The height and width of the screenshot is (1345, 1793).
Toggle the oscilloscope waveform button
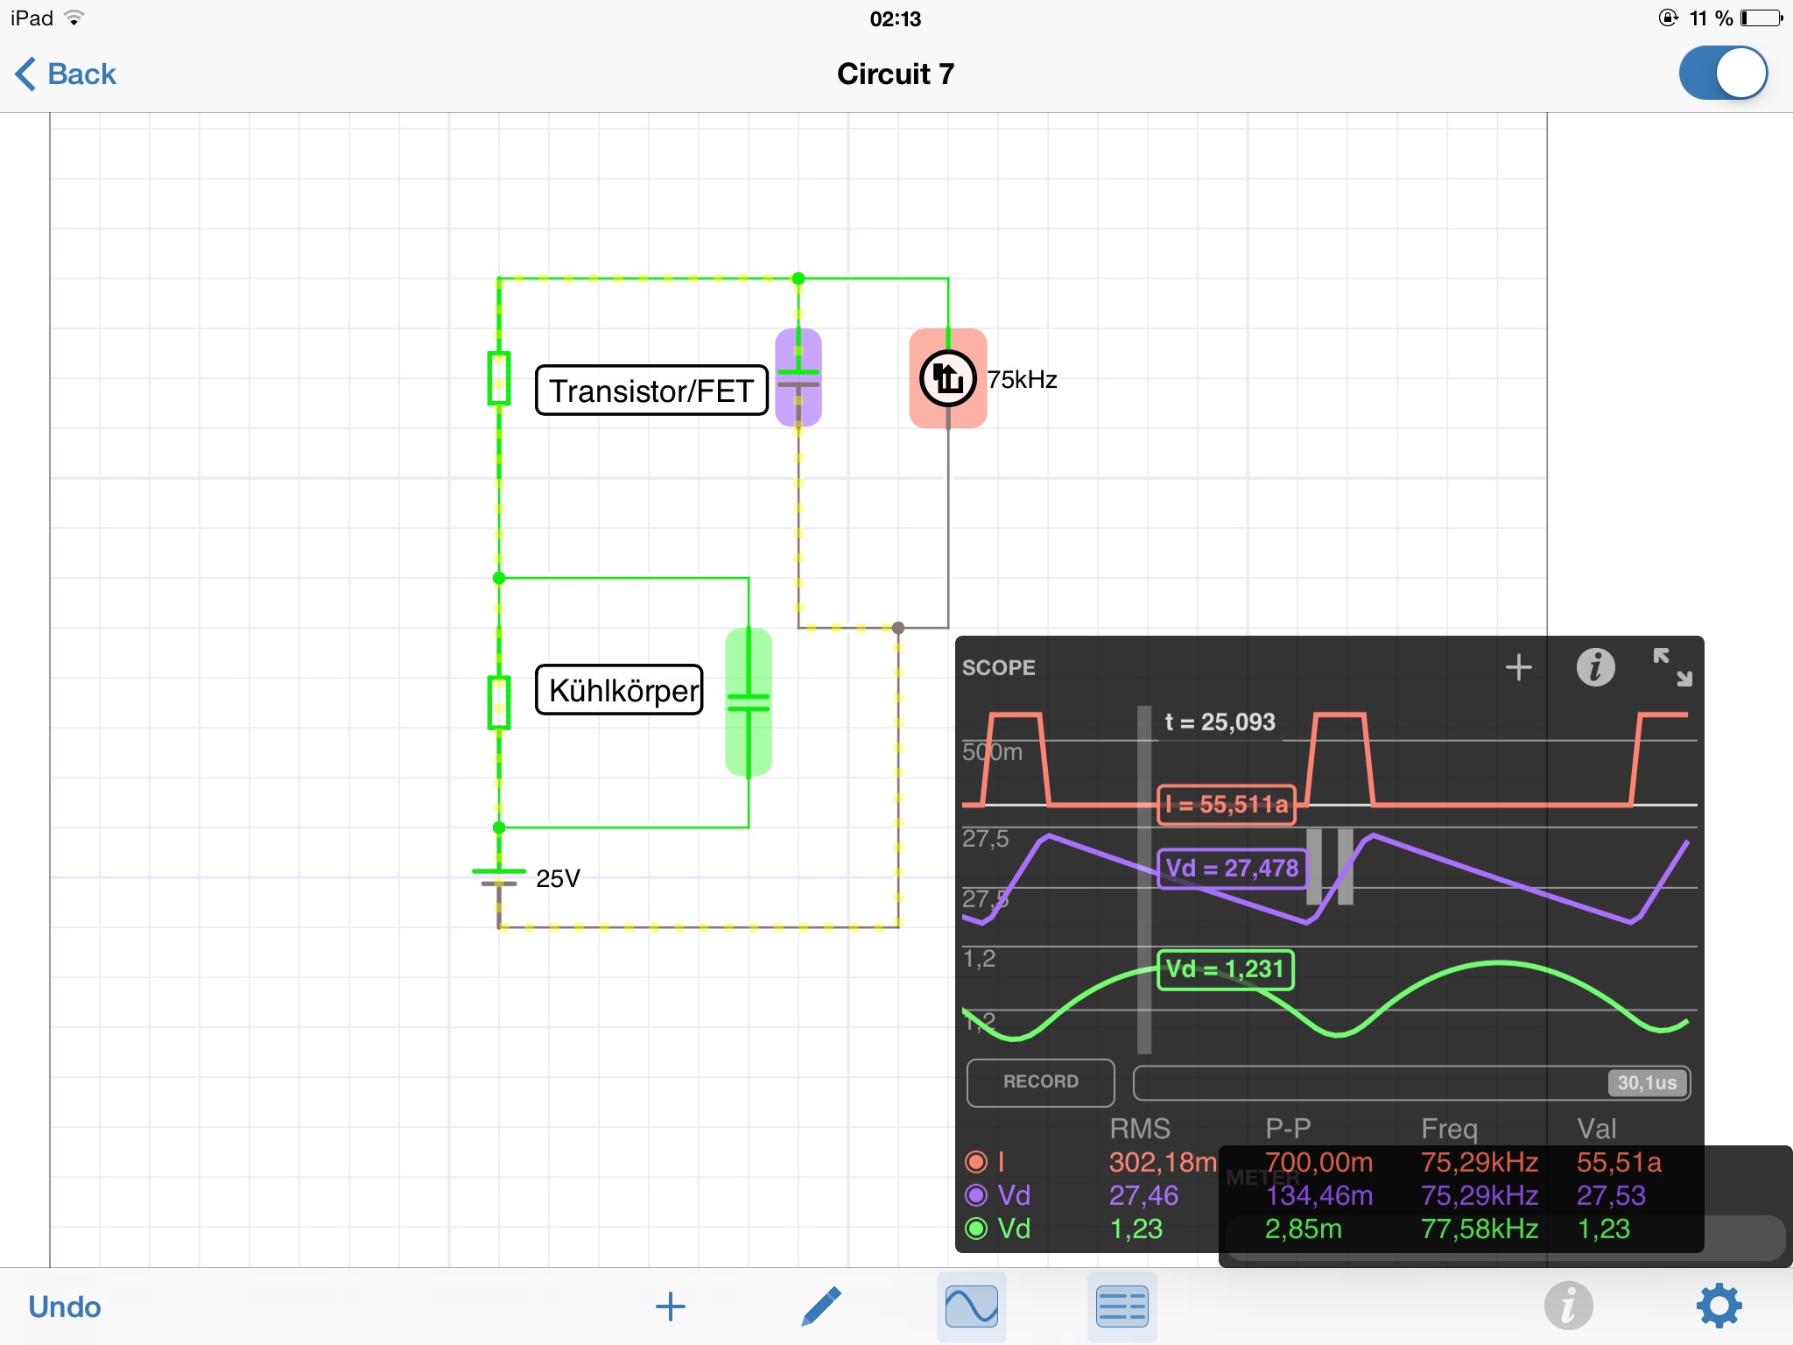pyautogui.click(x=971, y=1306)
